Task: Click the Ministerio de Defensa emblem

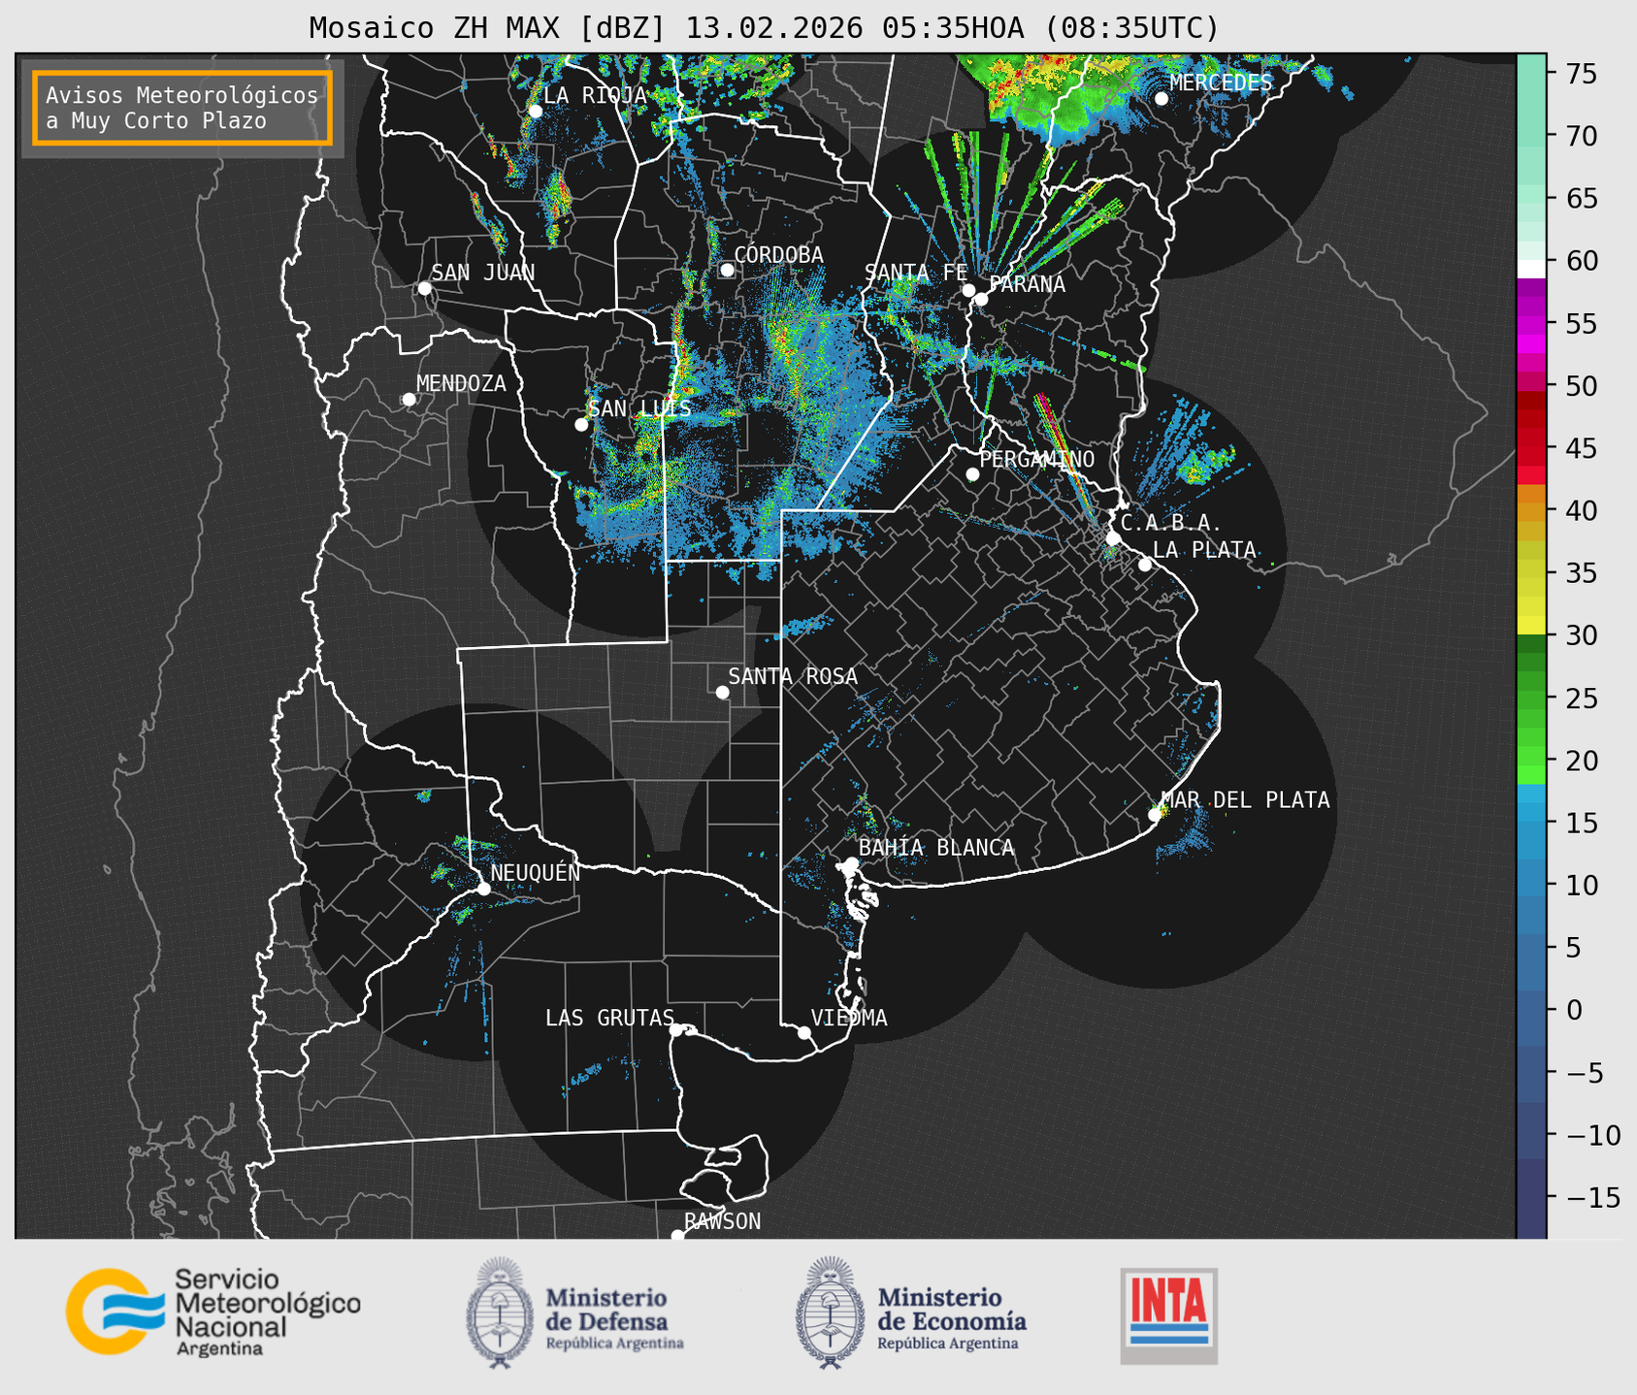Action: (x=500, y=1313)
